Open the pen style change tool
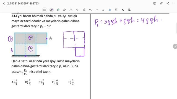The image size is (177, 99). click(84, 10)
